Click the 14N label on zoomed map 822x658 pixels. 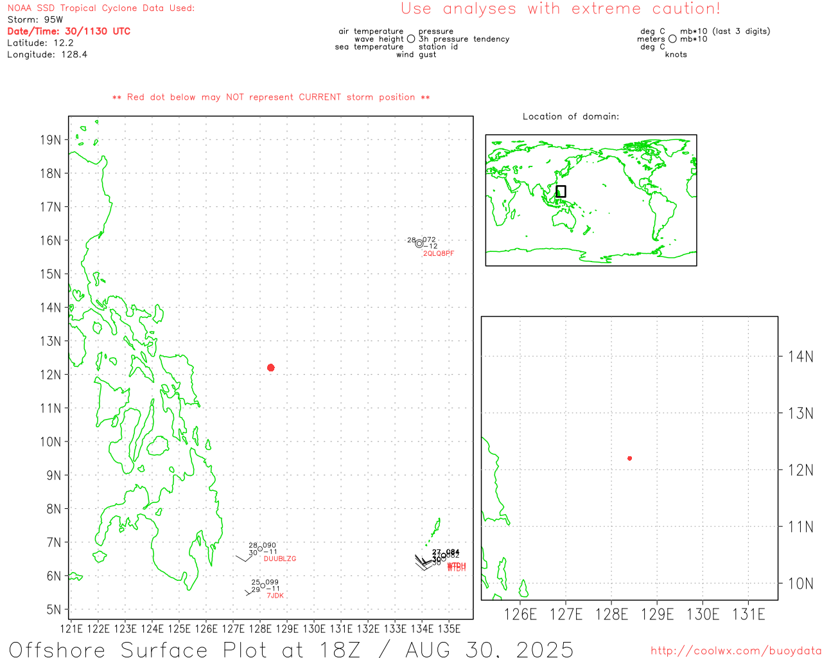[x=801, y=357]
